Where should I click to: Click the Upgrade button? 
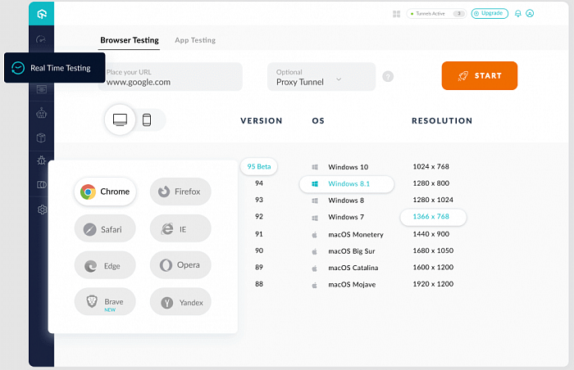click(x=490, y=14)
